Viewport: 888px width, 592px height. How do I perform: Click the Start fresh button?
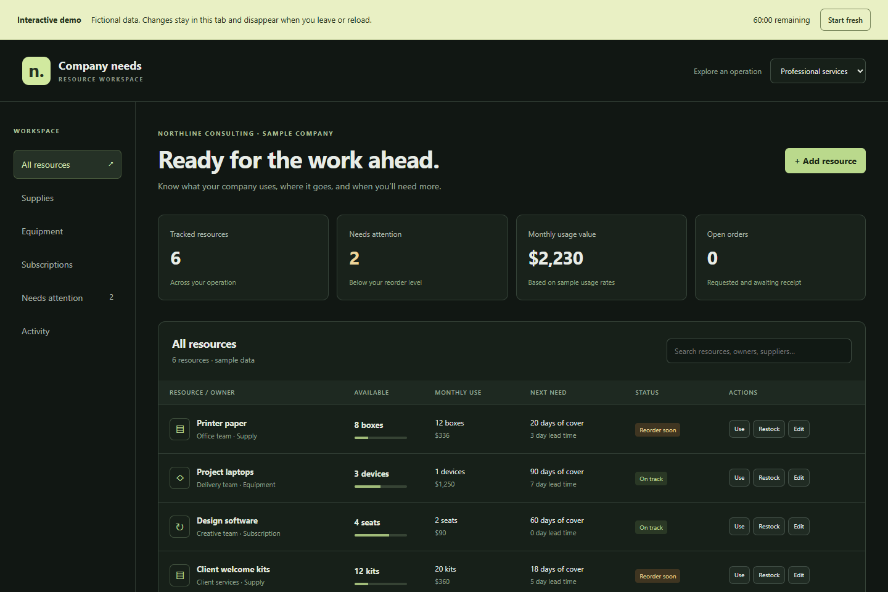(x=845, y=20)
